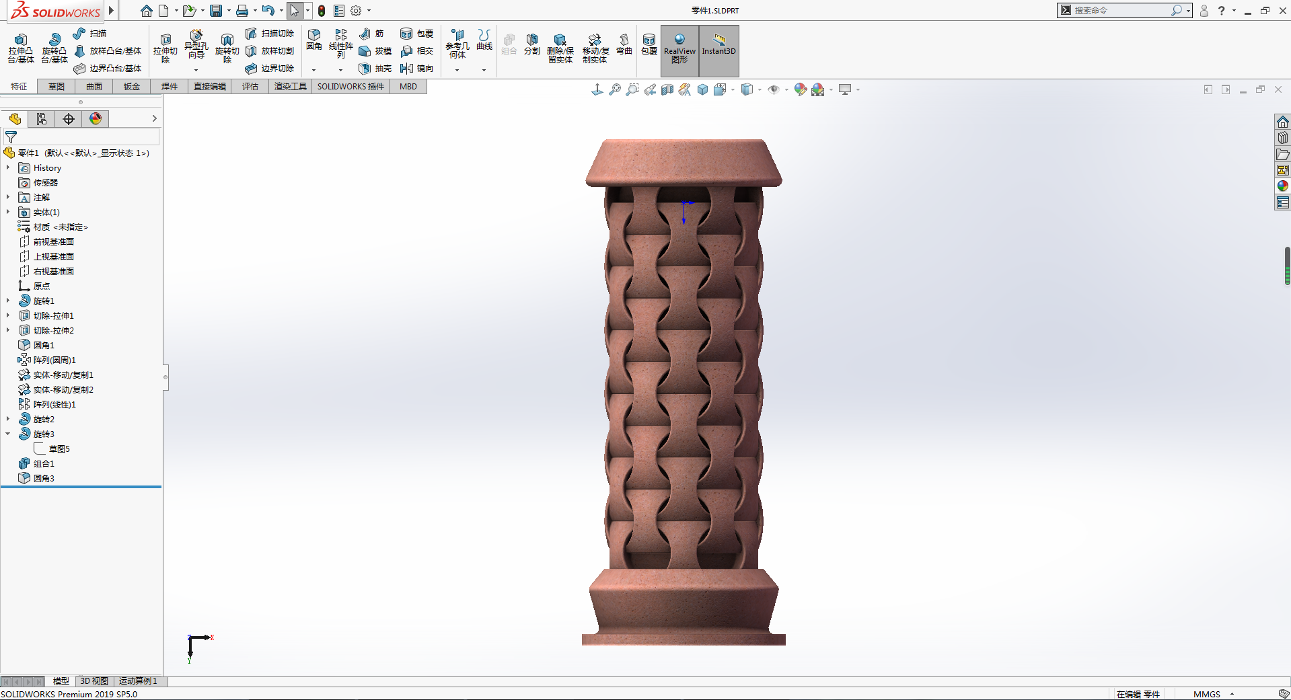This screenshot has height=700, width=1291.
Task: Select 阵列(线性)1 in the feature tree
Action: 47,404
